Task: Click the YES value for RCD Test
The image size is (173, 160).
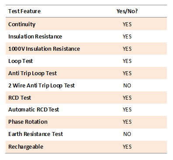Action: (127, 98)
